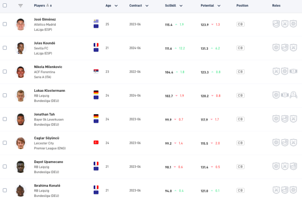Click the Turkey flag next to Caglar Söyüncü
This screenshot has width=302, height=201.
click(x=96, y=143)
